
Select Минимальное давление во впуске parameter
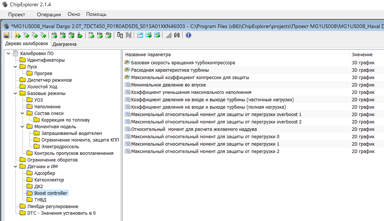click(168, 85)
